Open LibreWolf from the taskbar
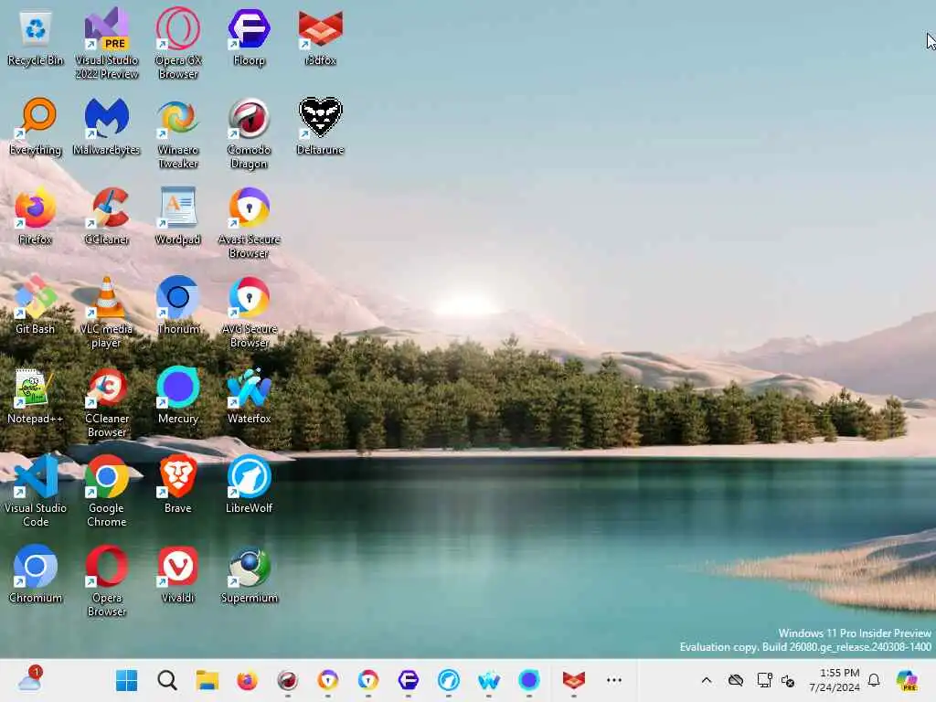This screenshot has height=702, width=936. (448, 680)
